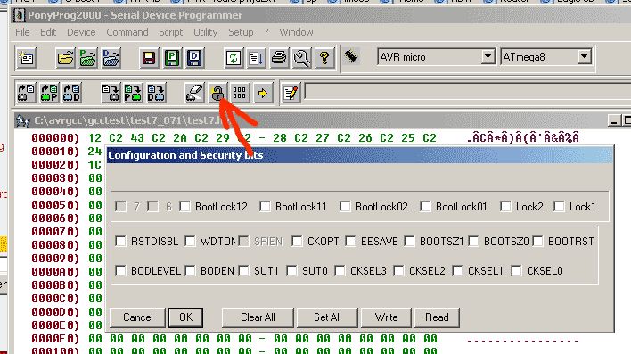Image resolution: width=631 pixels, height=354 pixels.
Task: Save program file with green P floppy
Action: [x=172, y=58]
